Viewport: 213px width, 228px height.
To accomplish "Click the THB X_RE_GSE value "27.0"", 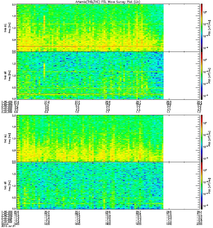I will 77,102.
